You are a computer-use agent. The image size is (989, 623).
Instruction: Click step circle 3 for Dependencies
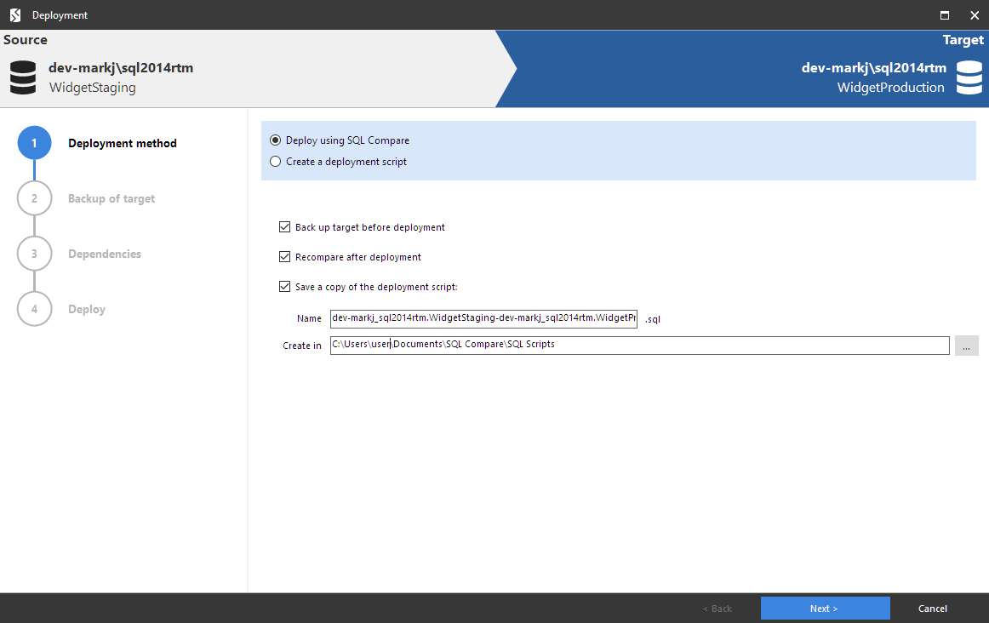(34, 253)
